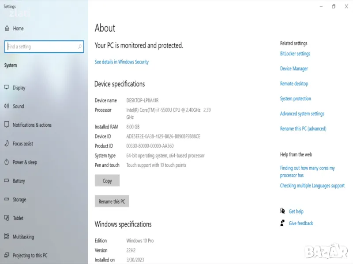Click the Home icon in the sidebar

[7, 28]
